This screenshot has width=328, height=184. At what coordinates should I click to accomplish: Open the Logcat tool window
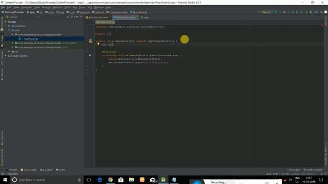(46, 170)
